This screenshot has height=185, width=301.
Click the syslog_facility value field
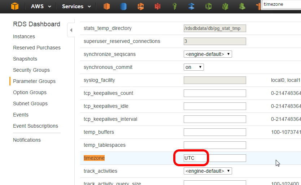[215, 80]
